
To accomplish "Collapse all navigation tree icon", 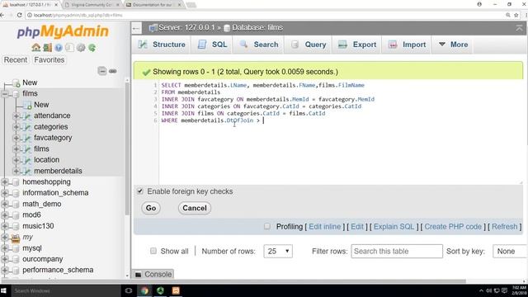I will [x=102, y=71].
